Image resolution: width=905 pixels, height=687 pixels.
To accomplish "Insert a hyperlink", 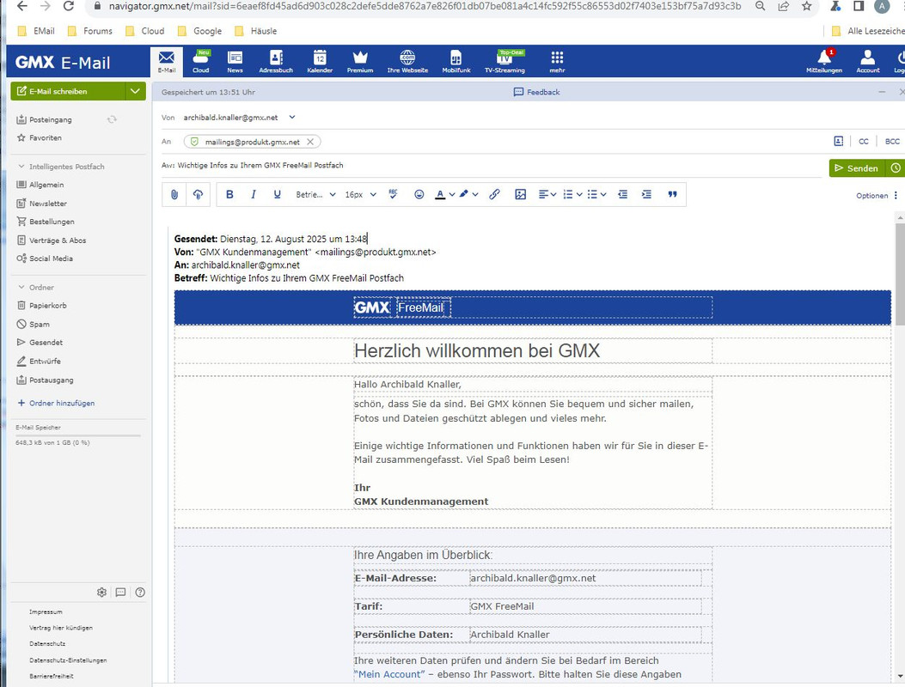I will coord(495,194).
